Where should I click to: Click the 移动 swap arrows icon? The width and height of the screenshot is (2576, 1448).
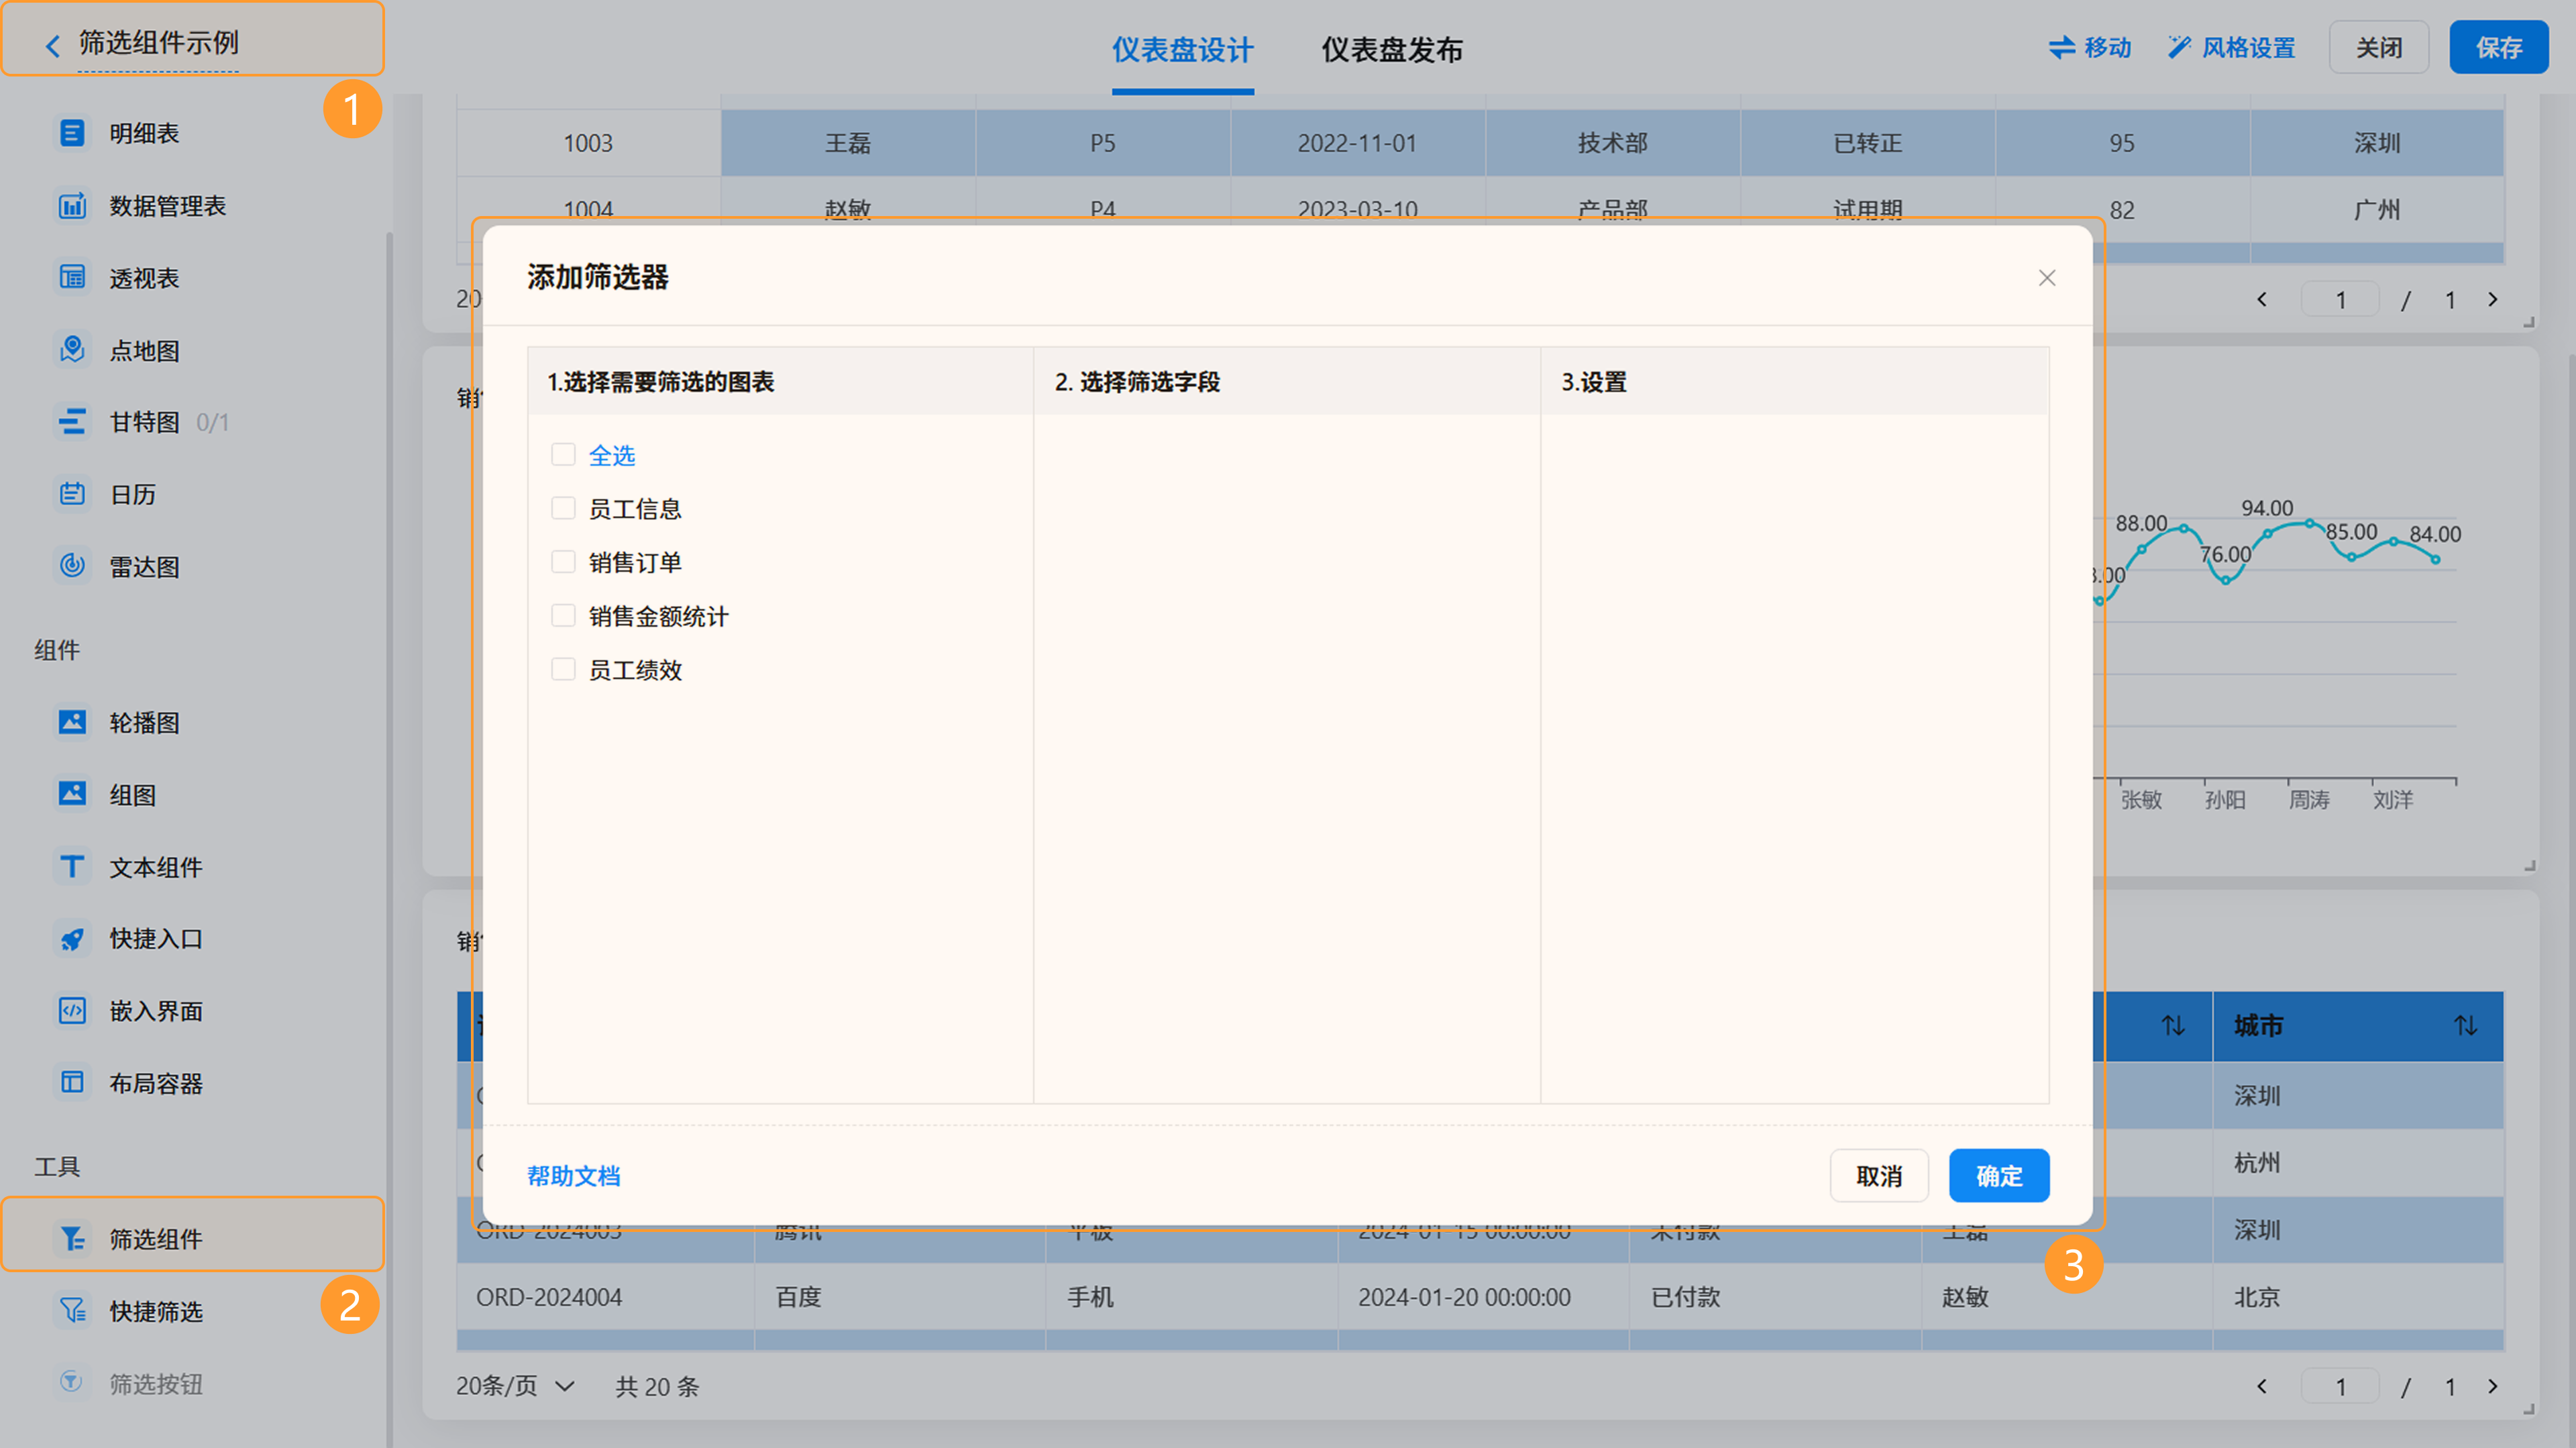tap(2062, 47)
